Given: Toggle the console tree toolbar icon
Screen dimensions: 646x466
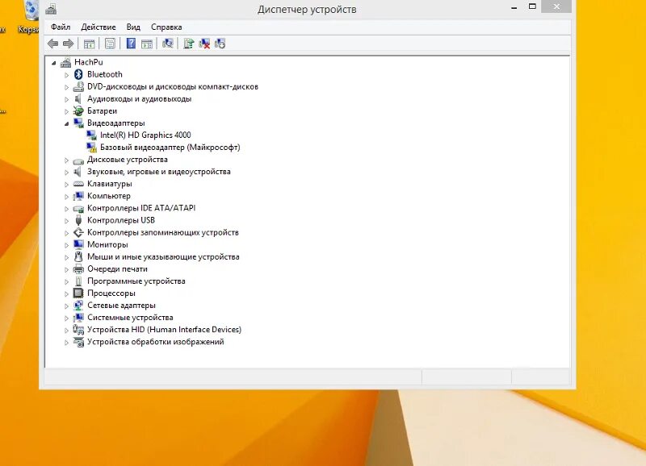Looking at the screenshot, I should click(89, 44).
